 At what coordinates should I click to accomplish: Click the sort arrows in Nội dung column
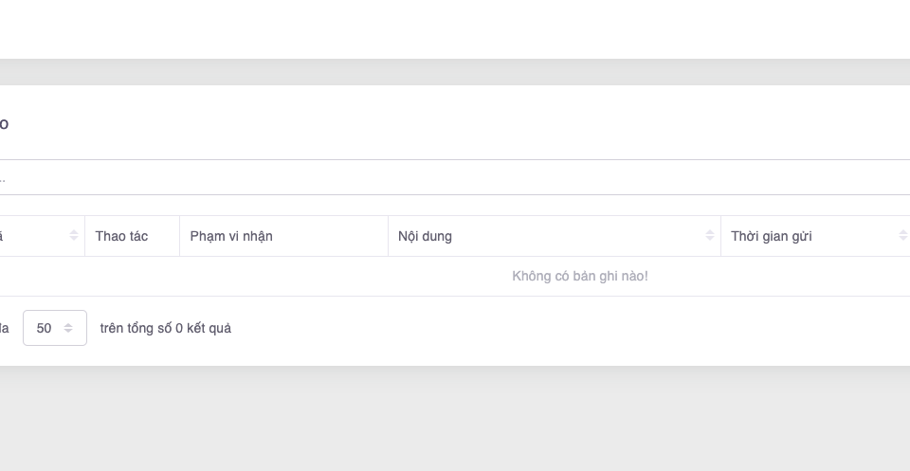tap(709, 236)
